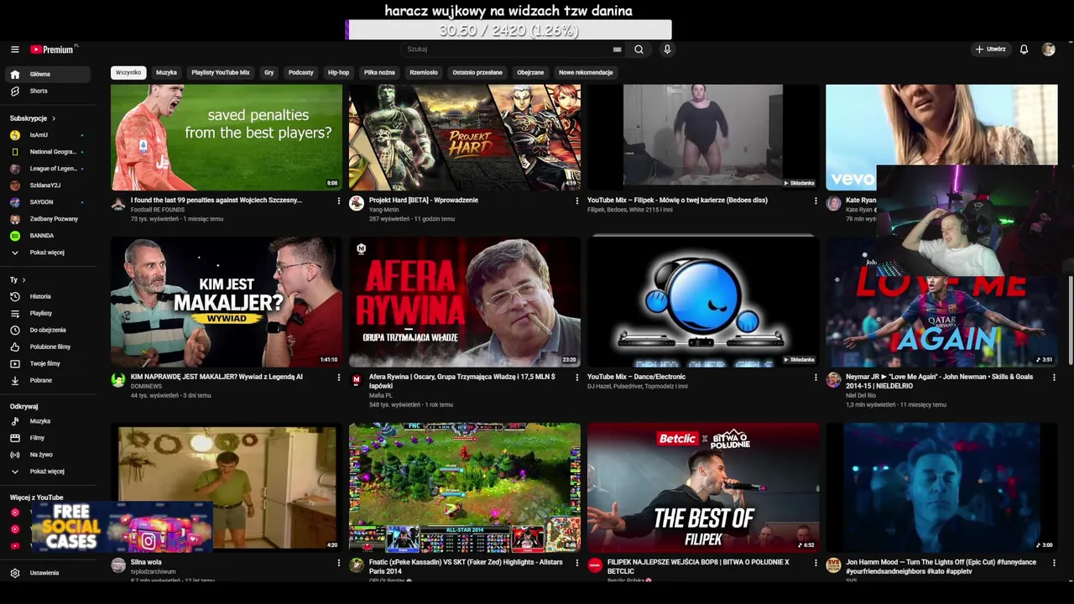Select the Piłka nożna chip
1074x604 pixels.
(379, 72)
